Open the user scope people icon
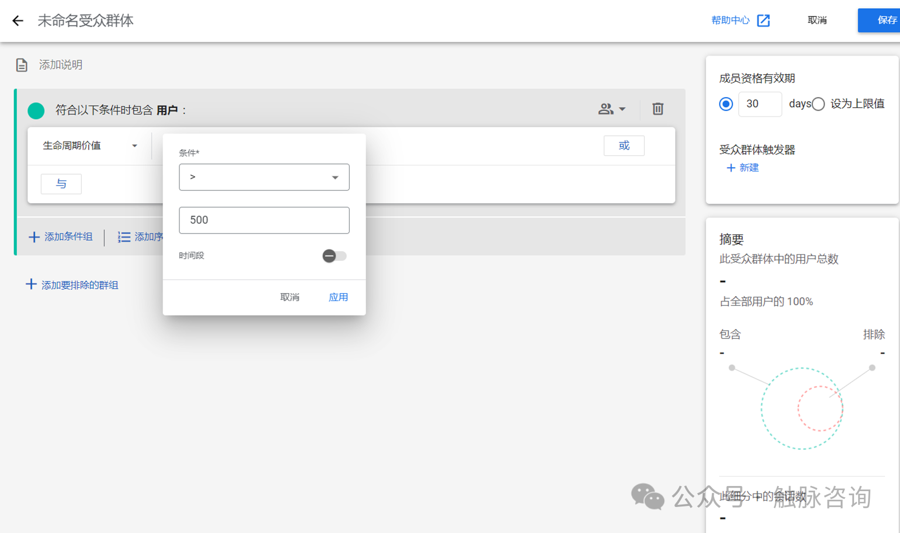Image resolution: width=900 pixels, height=533 pixels. click(605, 109)
